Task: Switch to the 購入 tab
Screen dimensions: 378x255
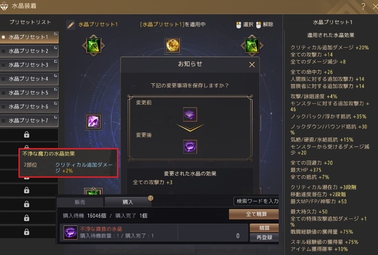Action: 128,202
